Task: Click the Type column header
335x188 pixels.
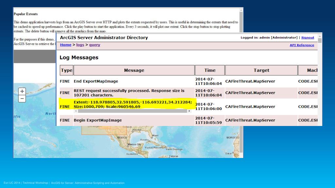Action: [x=66, y=70]
